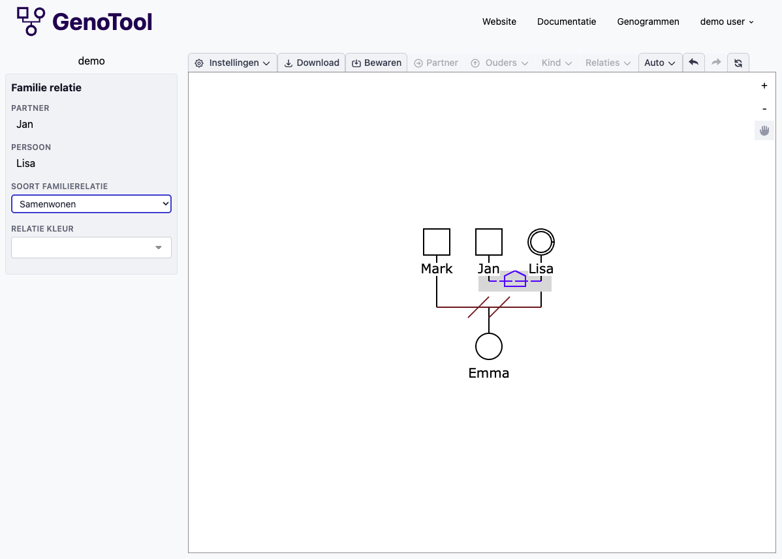782x559 pixels.
Task: Zoom out with the minus button
Action: (764, 108)
